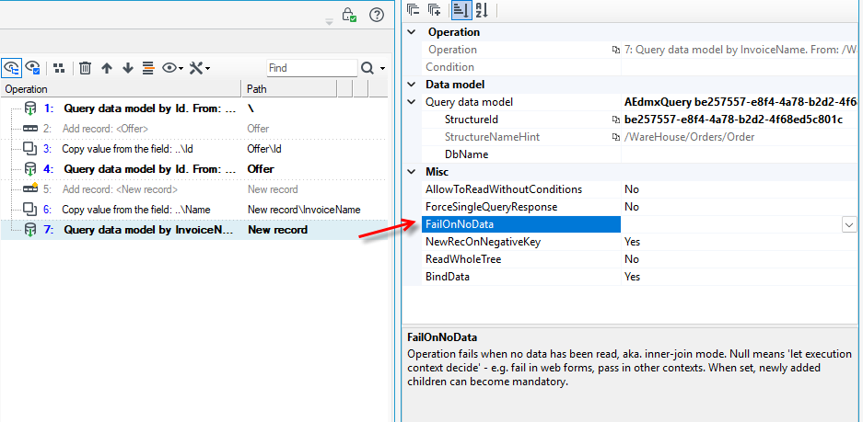Screen dimensions: 863x422
Task: Click the ForceSingleQueryResponse property
Action: 492,207
